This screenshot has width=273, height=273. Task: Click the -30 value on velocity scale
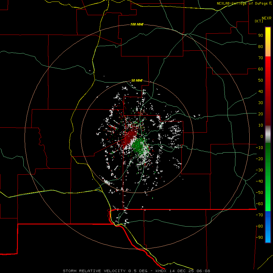pos(259,170)
